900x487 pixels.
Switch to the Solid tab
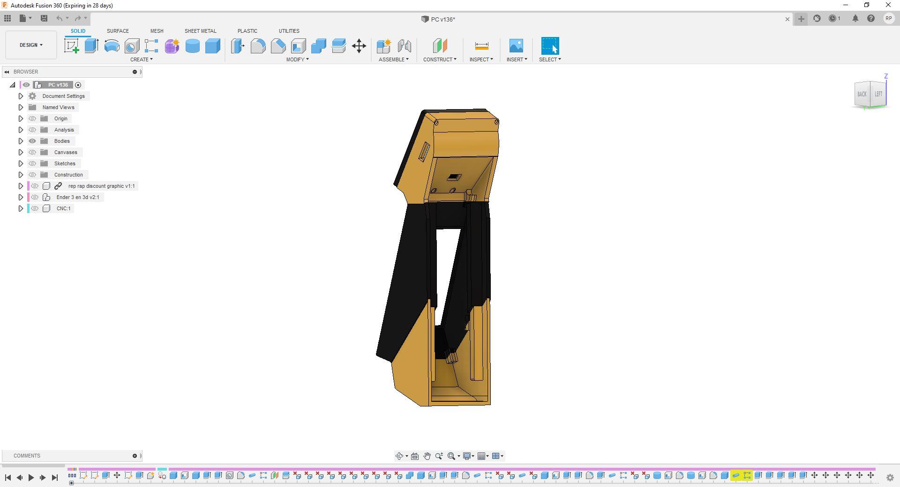click(x=78, y=31)
